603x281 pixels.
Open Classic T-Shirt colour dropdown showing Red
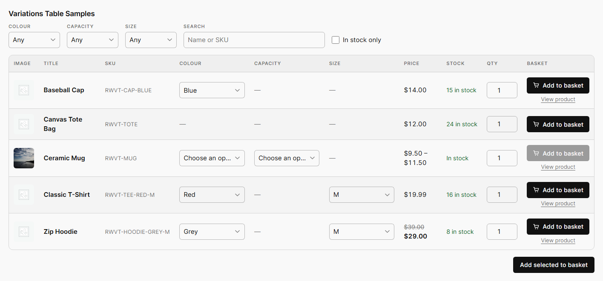pyautogui.click(x=212, y=195)
